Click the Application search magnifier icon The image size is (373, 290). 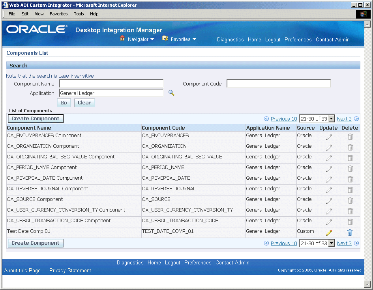172,93
